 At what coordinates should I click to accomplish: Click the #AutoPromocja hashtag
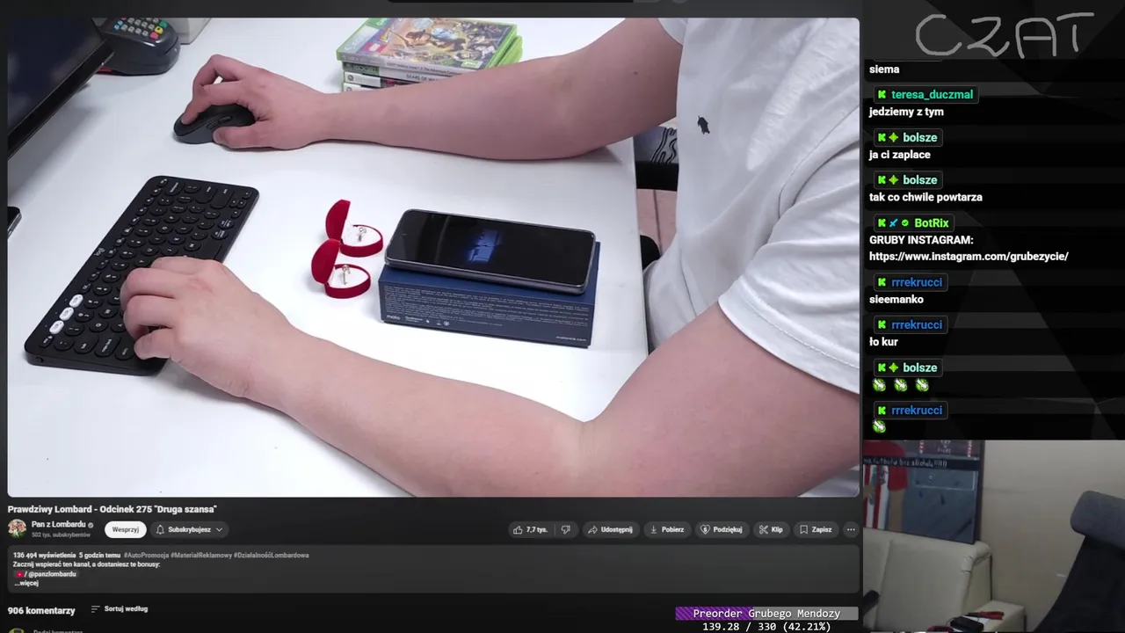click(146, 555)
